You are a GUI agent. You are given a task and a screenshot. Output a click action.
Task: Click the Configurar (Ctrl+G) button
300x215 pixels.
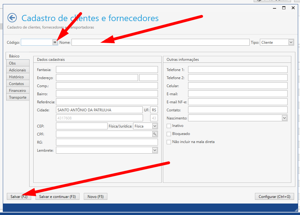coord(274,197)
